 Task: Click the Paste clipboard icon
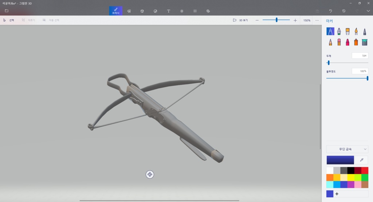[x=317, y=11]
